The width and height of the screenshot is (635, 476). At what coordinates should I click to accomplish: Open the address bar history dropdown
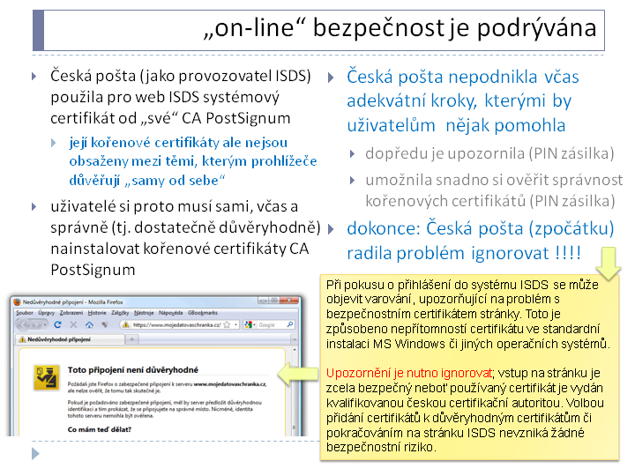[x=235, y=324]
